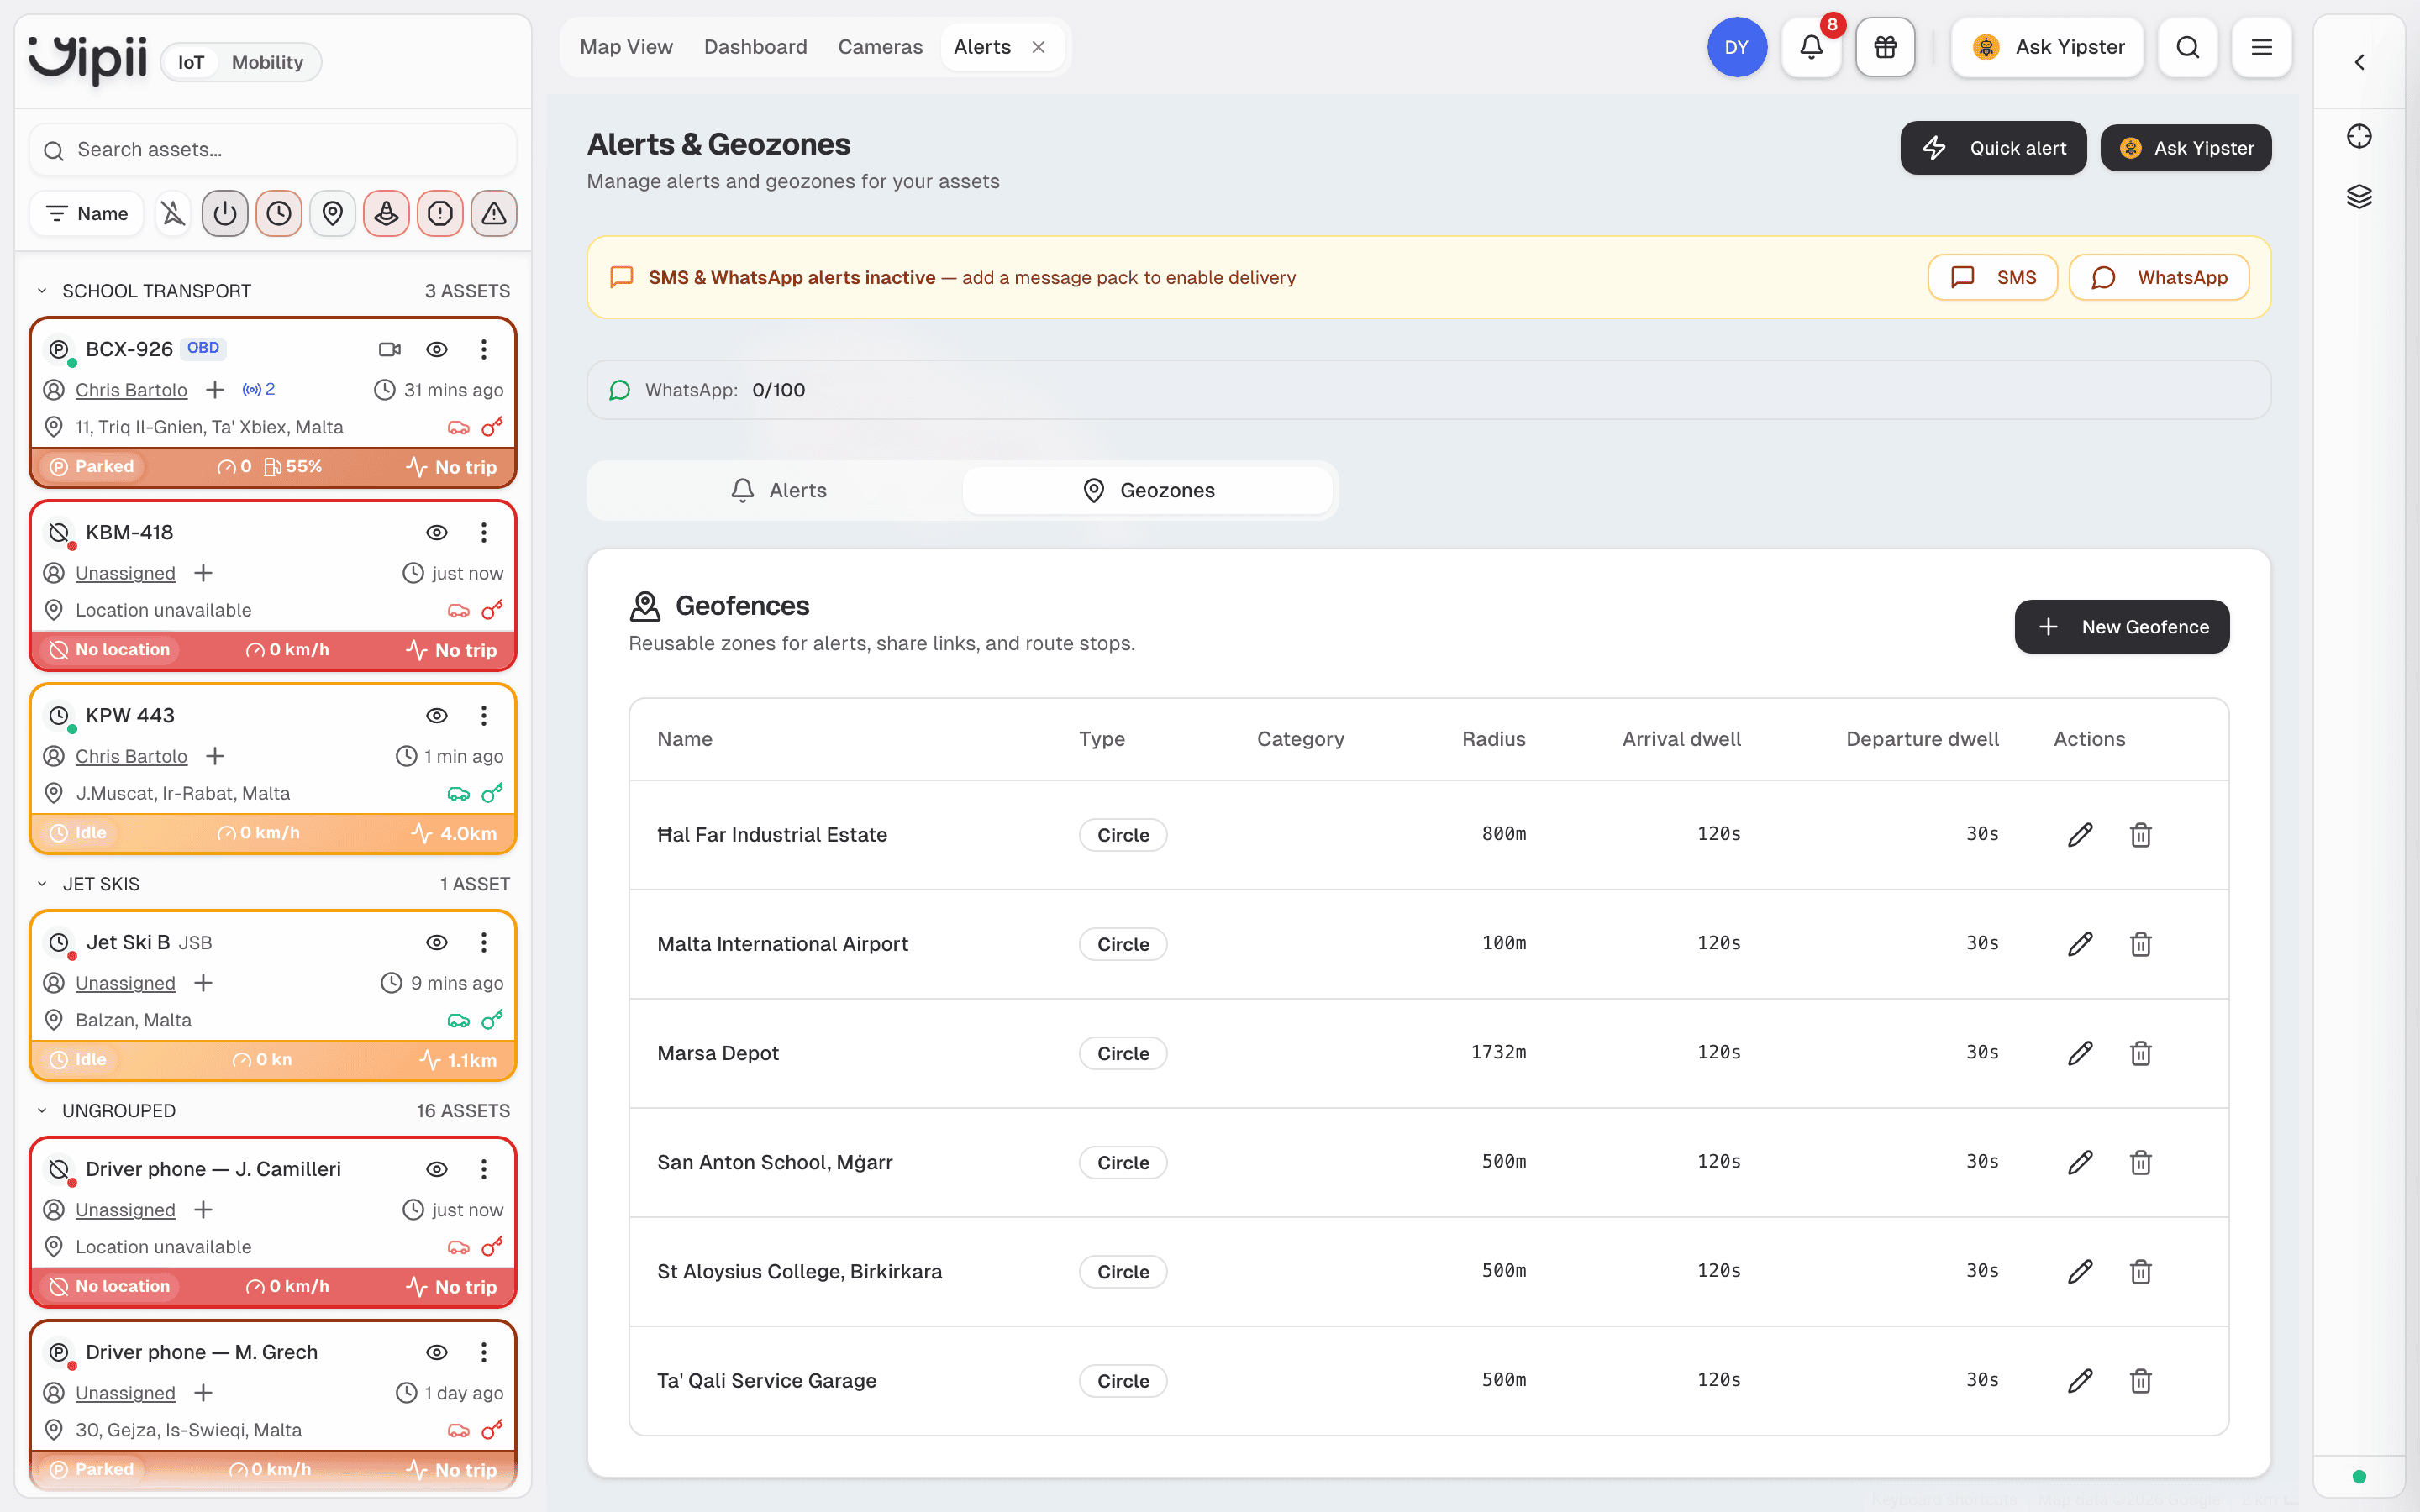Switch the toggle to Mobility mode
2420x1512 pixels.
[x=267, y=62]
